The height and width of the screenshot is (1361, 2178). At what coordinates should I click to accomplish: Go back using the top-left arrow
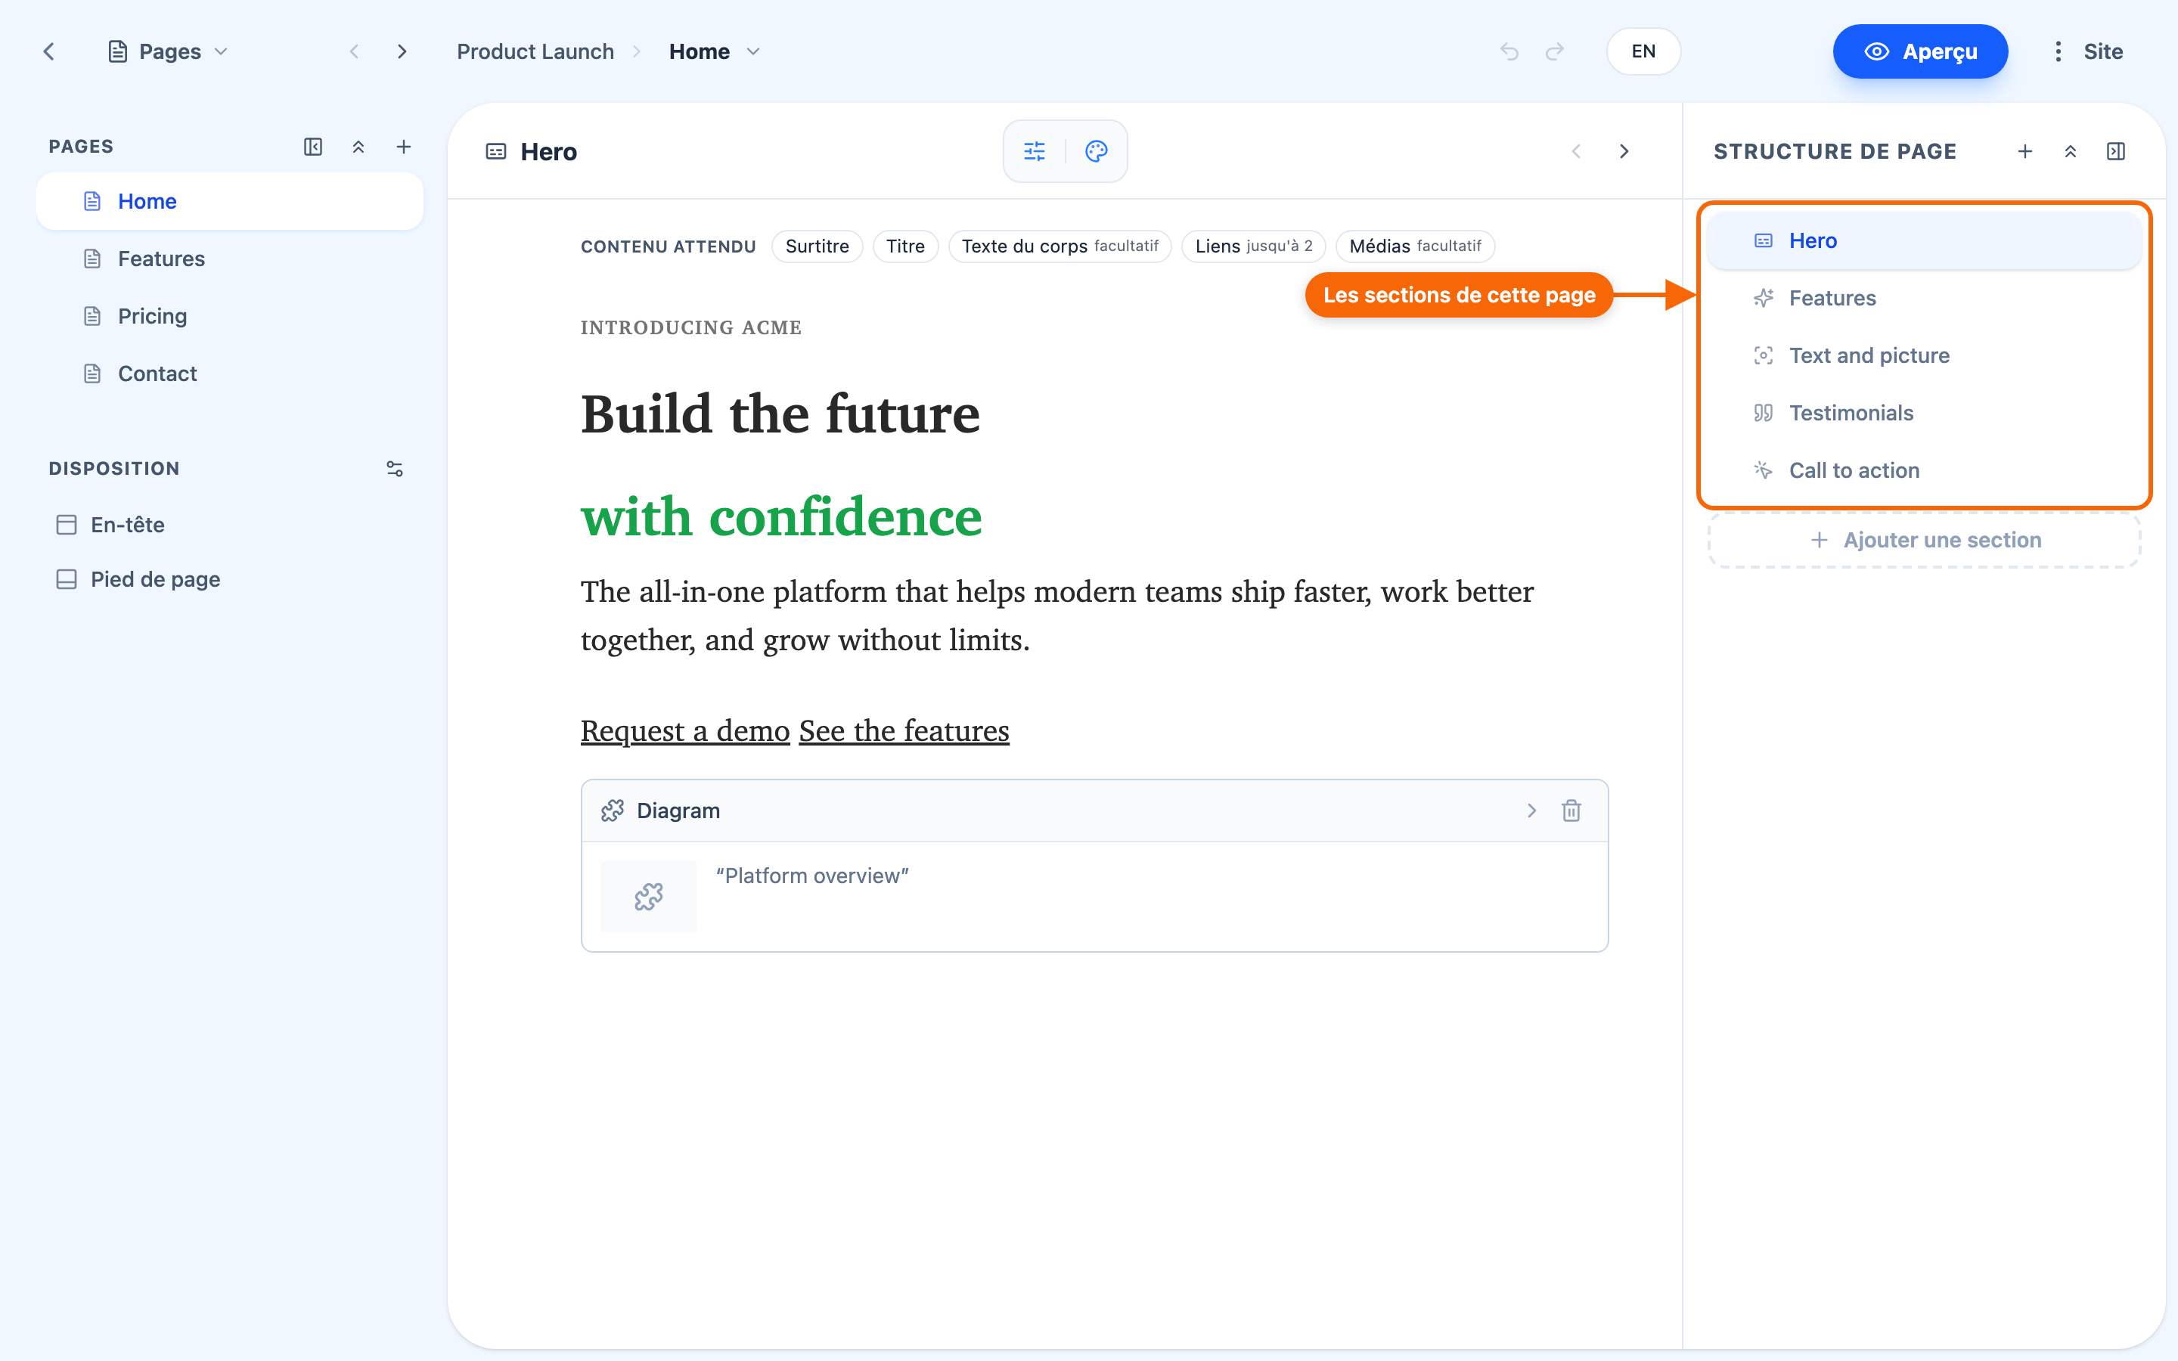coord(49,51)
